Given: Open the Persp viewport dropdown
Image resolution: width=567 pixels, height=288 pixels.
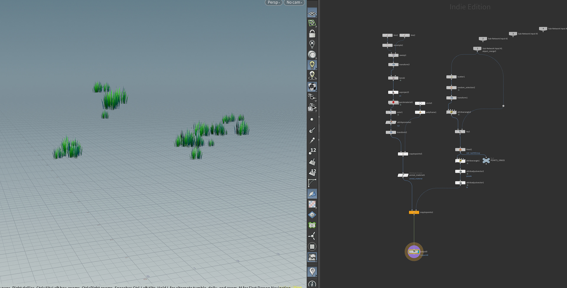Looking at the screenshot, I should click(273, 2).
